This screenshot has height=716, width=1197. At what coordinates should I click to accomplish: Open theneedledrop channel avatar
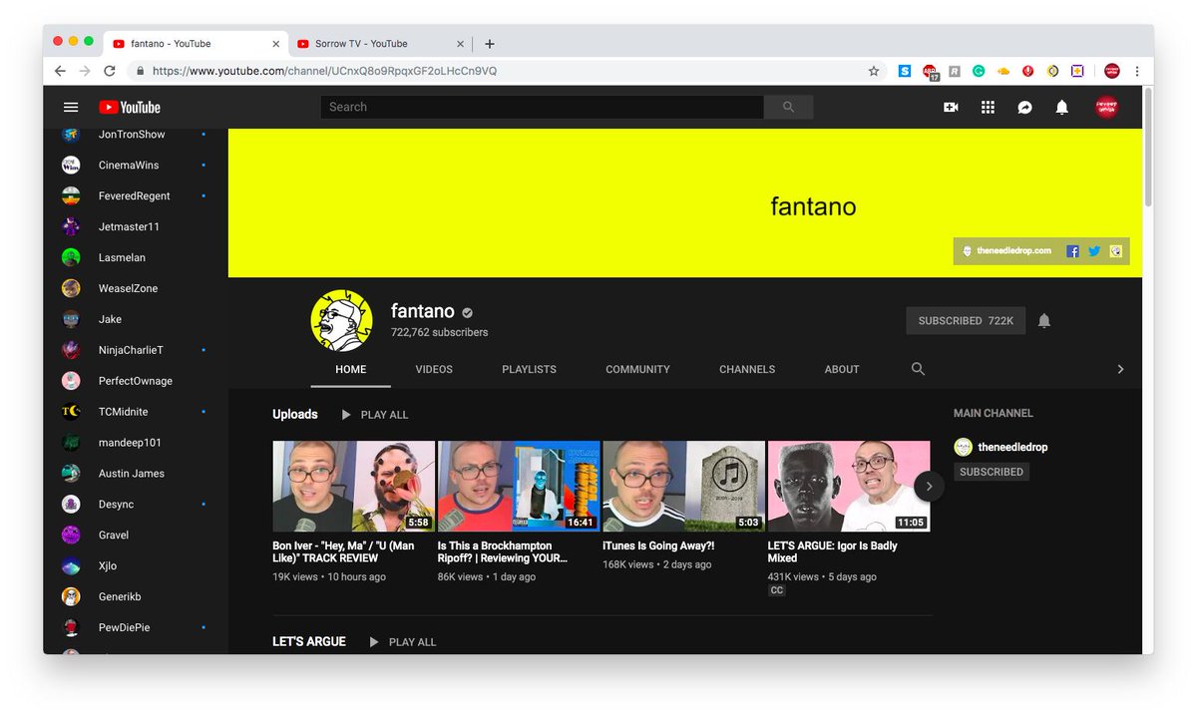coord(964,447)
